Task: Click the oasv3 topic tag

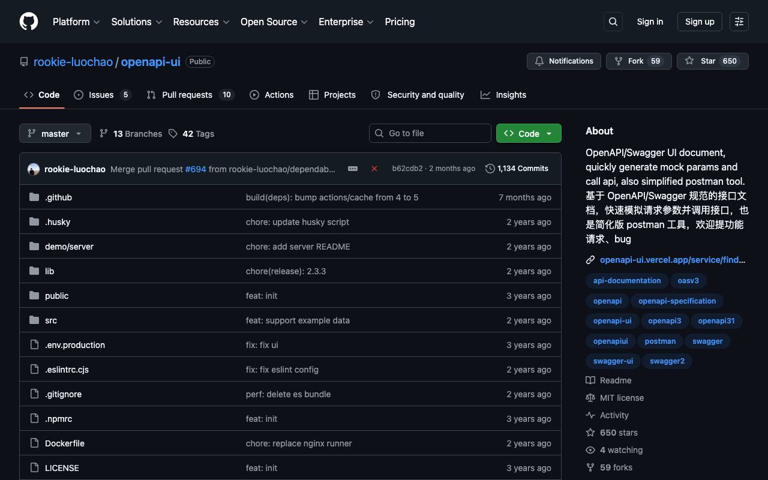Action: point(688,281)
